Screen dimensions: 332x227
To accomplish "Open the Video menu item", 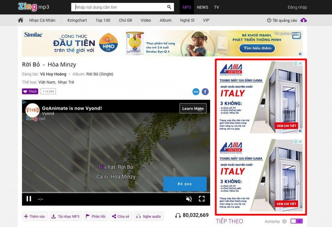I will 146,20.
